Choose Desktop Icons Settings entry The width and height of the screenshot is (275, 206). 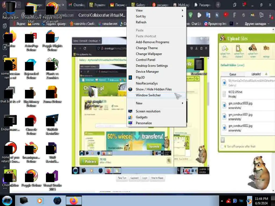click(x=156, y=66)
